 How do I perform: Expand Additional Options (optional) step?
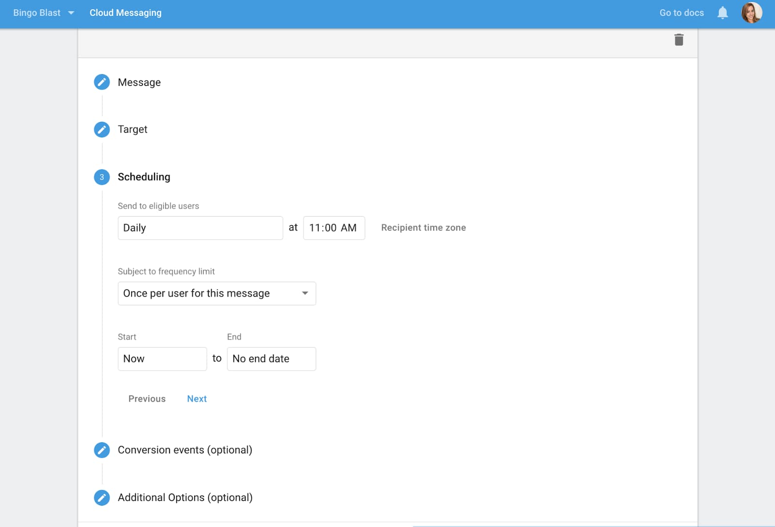click(x=185, y=497)
